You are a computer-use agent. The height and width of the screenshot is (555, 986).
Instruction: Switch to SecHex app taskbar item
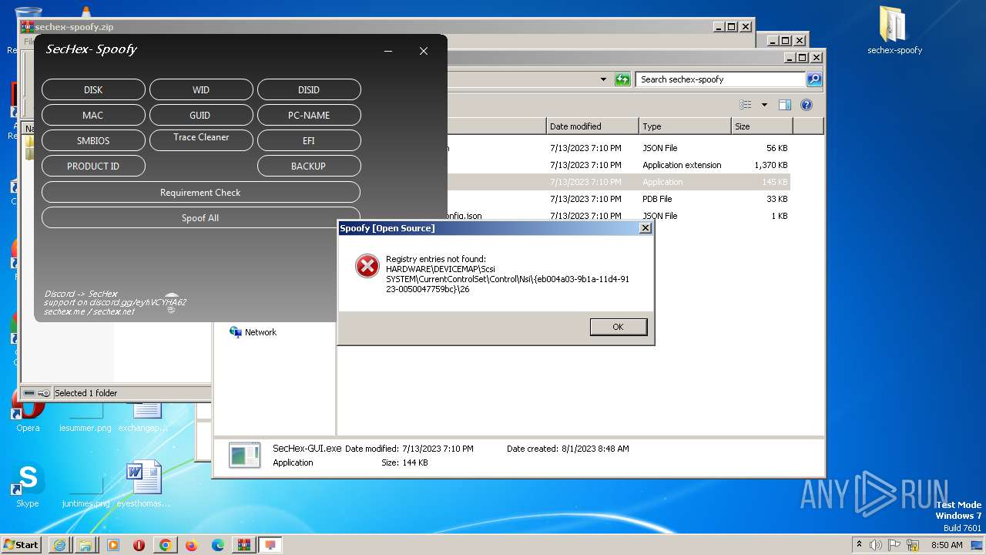[x=270, y=545]
